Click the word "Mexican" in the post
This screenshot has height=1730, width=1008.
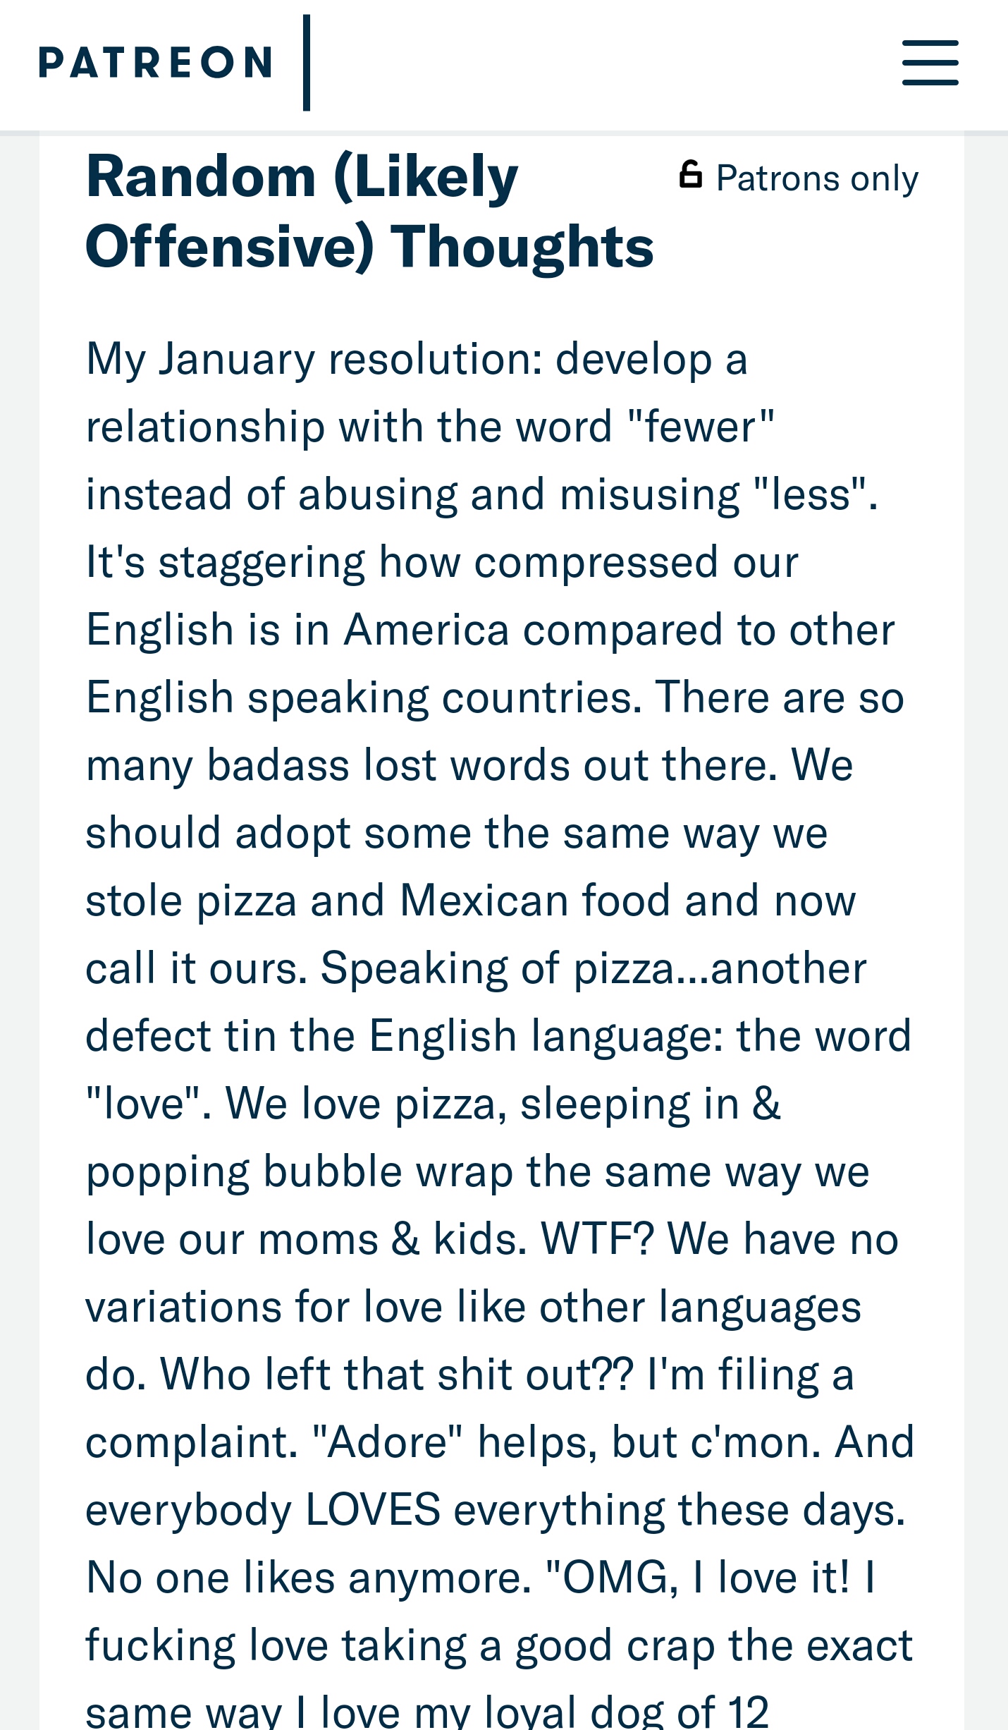pos(484,901)
